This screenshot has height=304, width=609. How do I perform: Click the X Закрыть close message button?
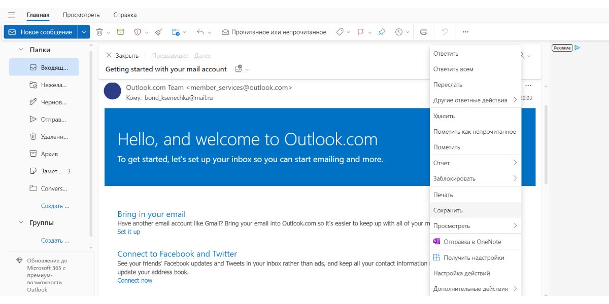tap(122, 55)
